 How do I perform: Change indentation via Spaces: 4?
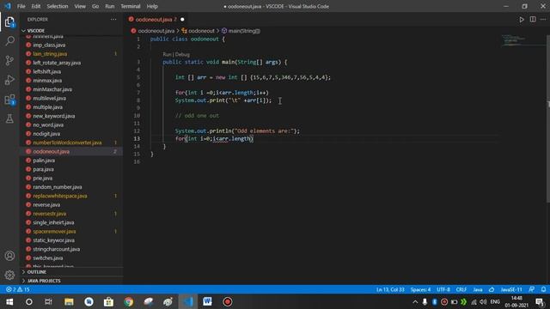420,290
